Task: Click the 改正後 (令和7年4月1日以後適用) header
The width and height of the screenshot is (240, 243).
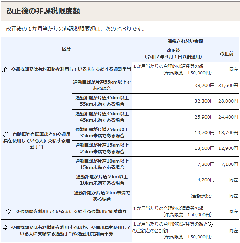Action: pyautogui.click(x=173, y=54)
